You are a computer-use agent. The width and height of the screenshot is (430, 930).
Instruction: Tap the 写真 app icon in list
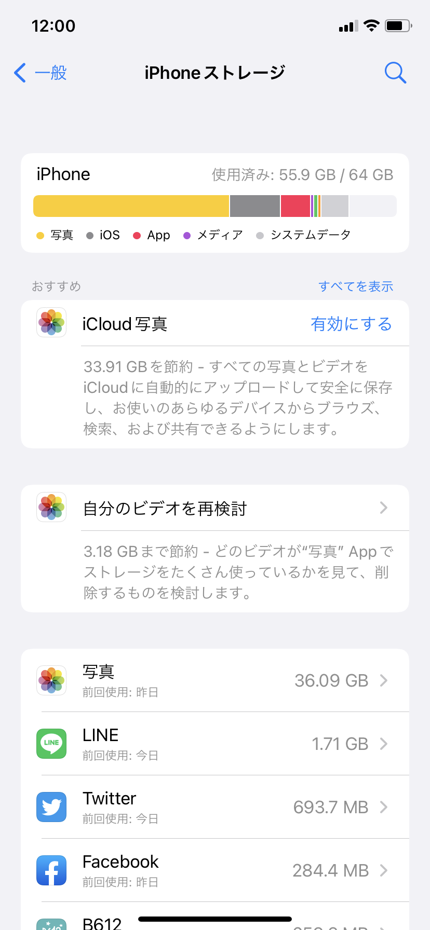pyautogui.click(x=51, y=680)
